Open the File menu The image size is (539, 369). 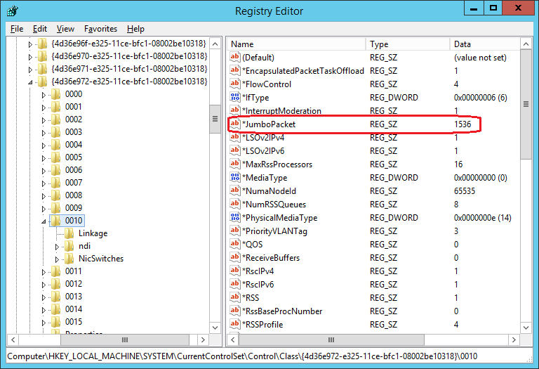point(17,29)
